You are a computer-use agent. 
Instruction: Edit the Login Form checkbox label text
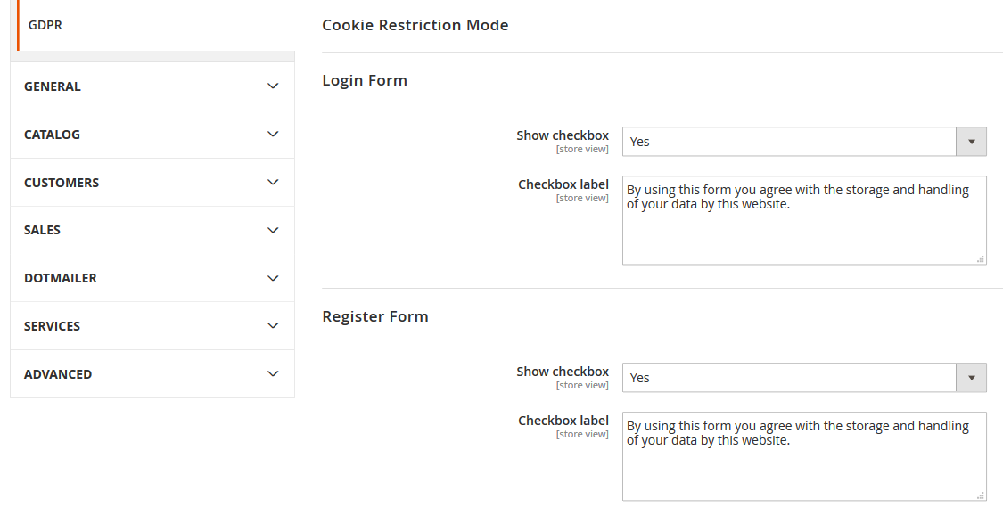point(802,220)
